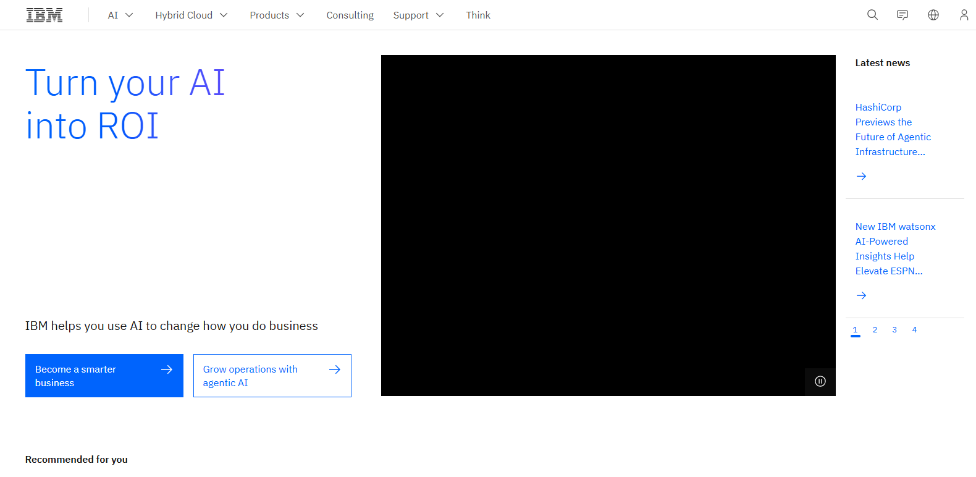The image size is (976, 477).
Task: Click Become a smarter business button
Action: 104,376
